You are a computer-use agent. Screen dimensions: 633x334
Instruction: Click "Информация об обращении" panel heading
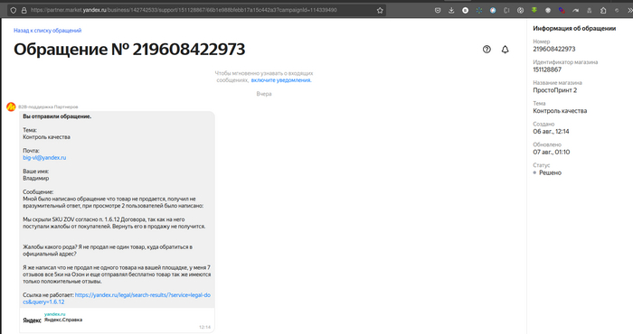(574, 28)
